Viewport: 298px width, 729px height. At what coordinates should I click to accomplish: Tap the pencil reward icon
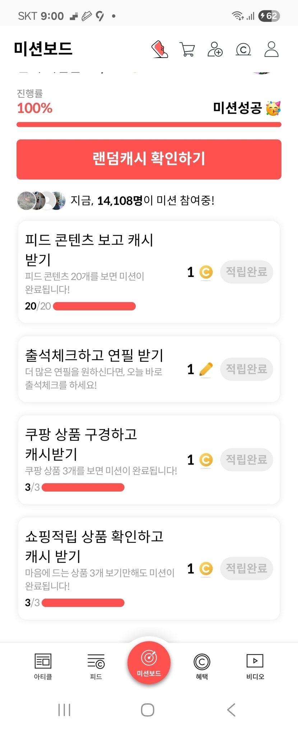point(206,369)
